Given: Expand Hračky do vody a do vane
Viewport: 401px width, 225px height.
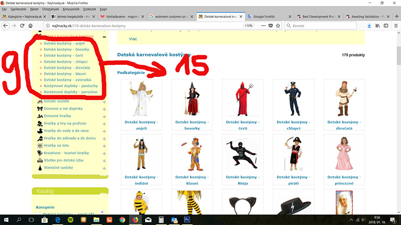Looking at the screenshot, I should pos(104,131).
